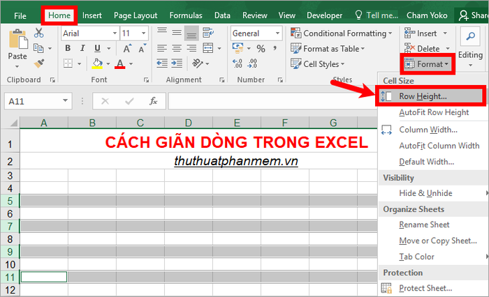Open fill color dropdown arrow
Viewport: 489px width, 297px height.
108,64
